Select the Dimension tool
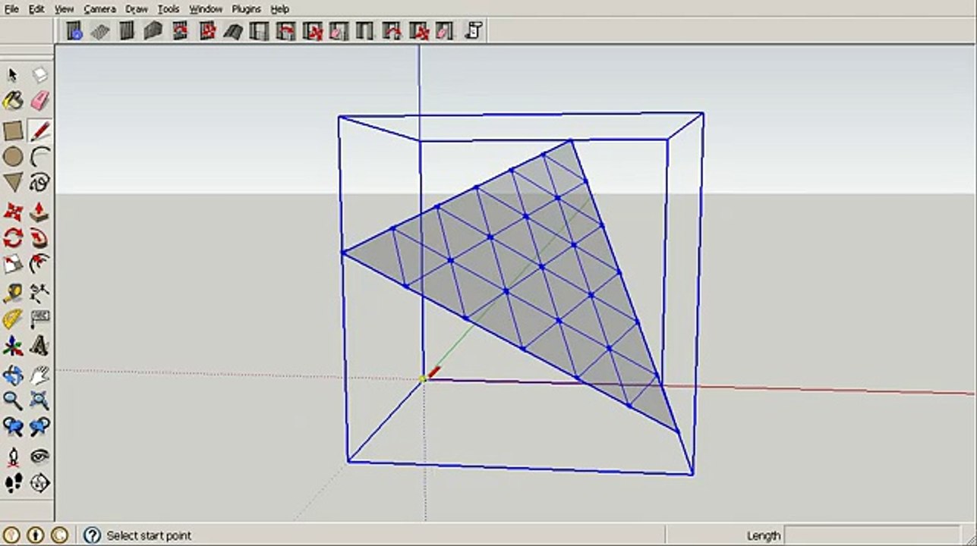 pyautogui.click(x=39, y=293)
